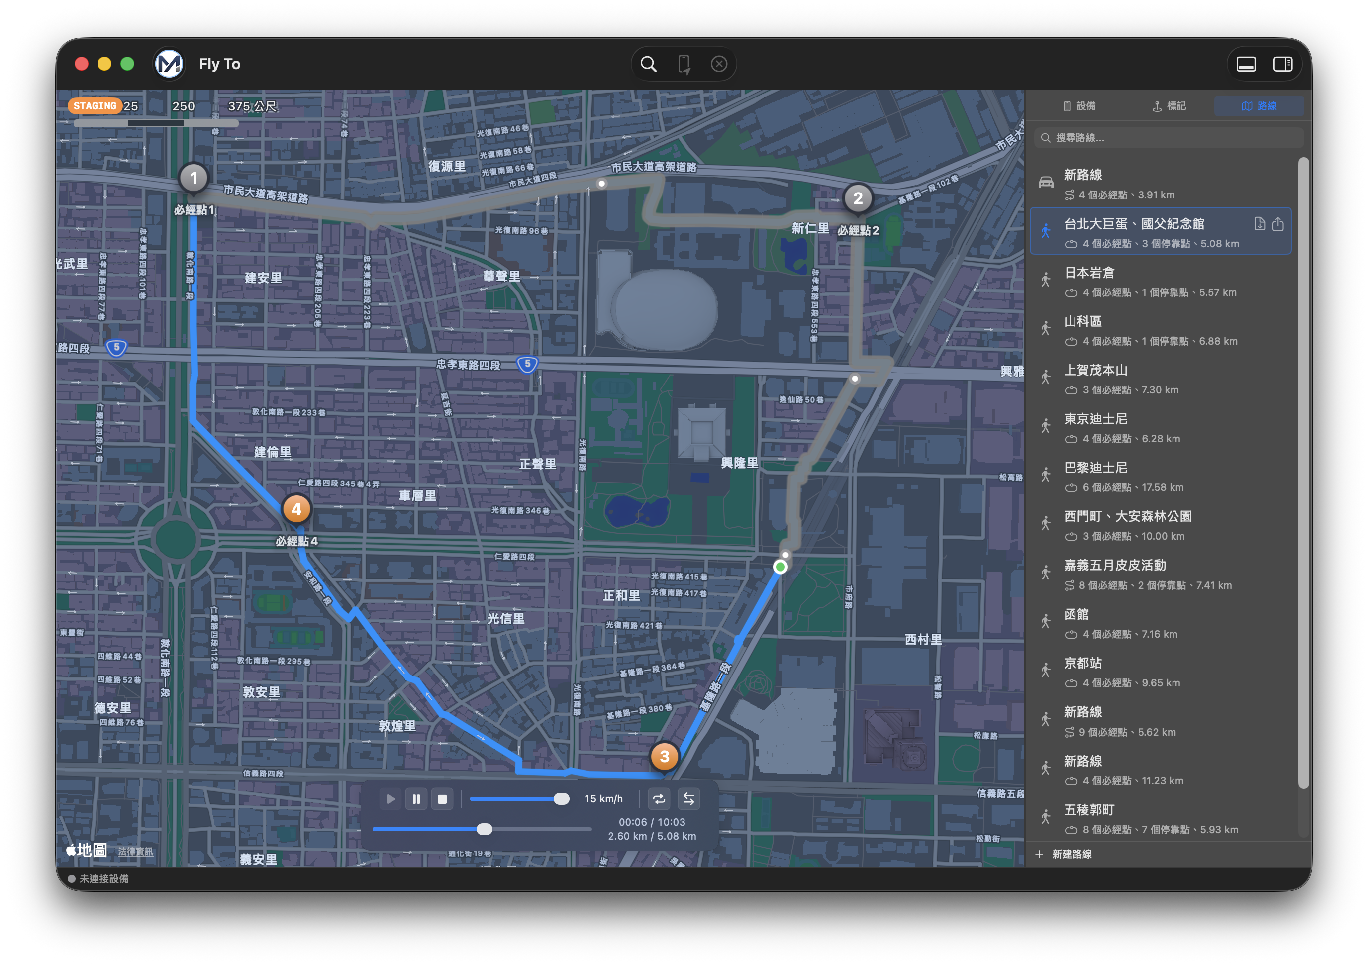Viewport: 1368px width, 965px height.
Task: Click share icon on 台北大巨蛋 route
Action: (1278, 224)
